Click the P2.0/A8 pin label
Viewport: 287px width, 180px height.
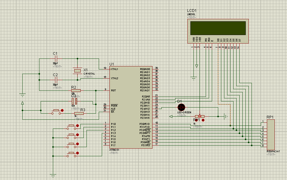(x=146, y=97)
